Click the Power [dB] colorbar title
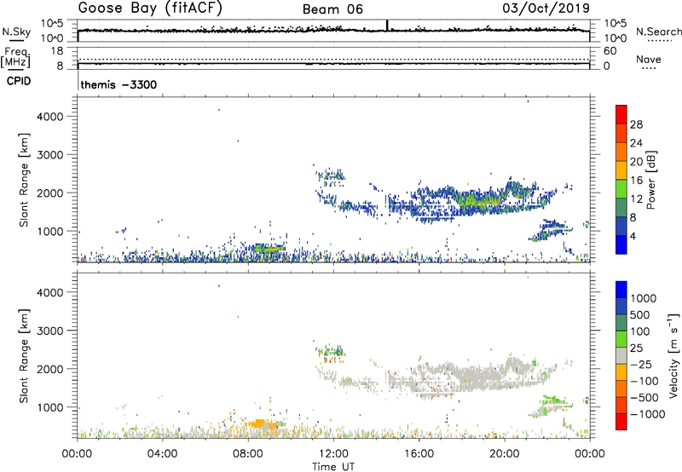This screenshot has height=472, width=682. 650,180
